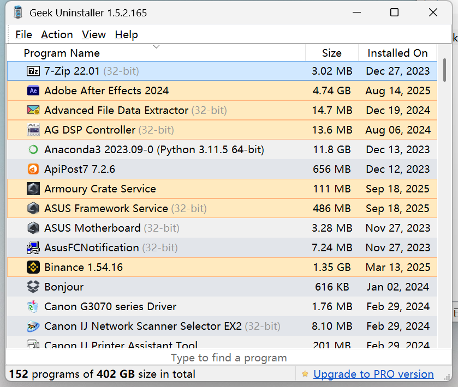This screenshot has height=387, width=458.
Task: Click the ApiPost7 orange icon
Action: (x=33, y=169)
